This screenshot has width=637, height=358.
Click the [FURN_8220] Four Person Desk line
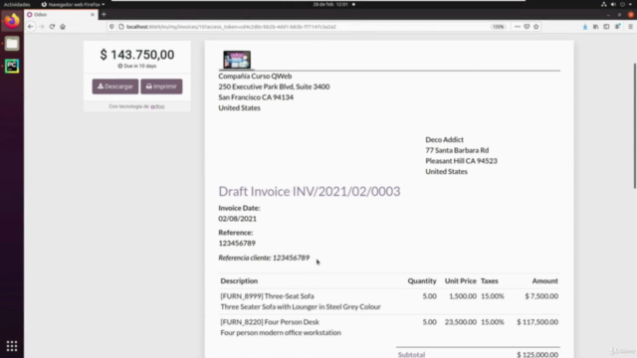pyautogui.click(x=270, y=322)
